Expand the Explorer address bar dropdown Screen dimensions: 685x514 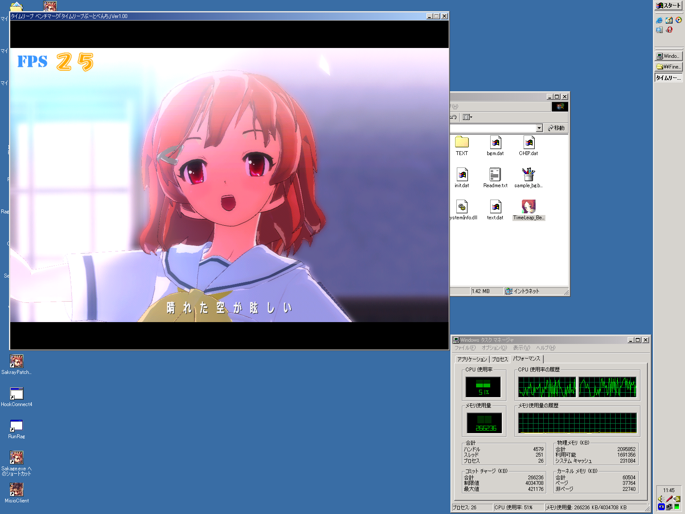(x=539, y=128)
